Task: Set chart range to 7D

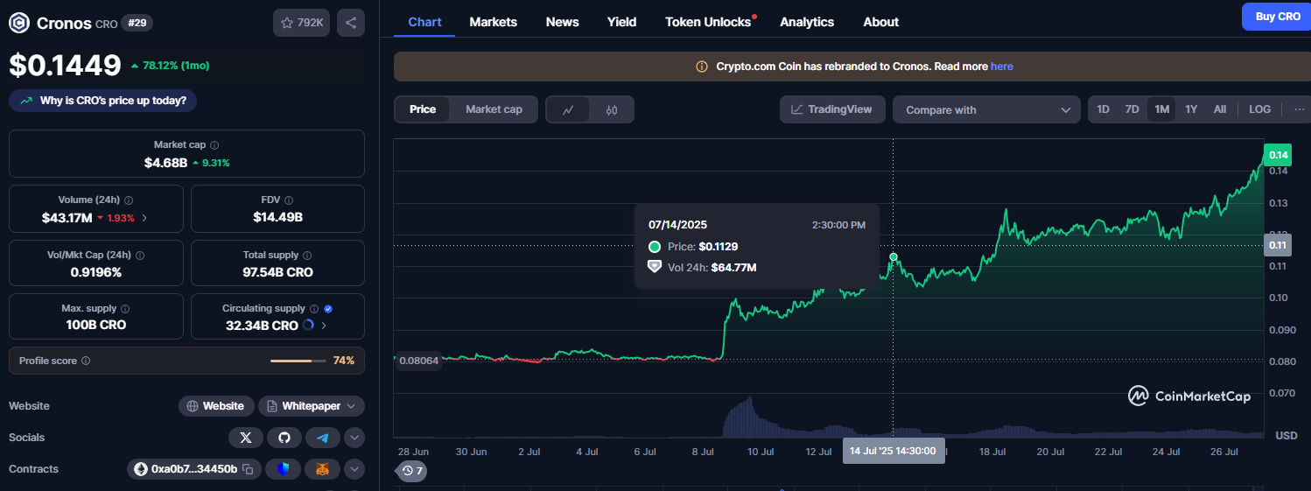Action: click(1132, 109)
